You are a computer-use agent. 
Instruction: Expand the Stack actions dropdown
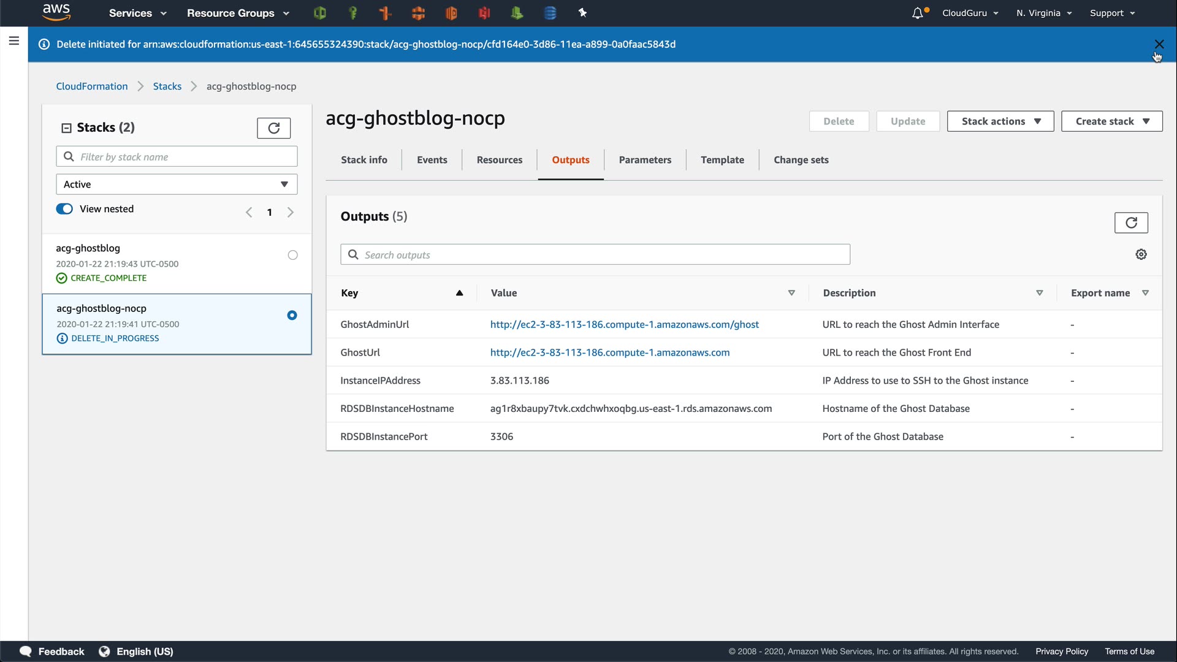pos(1000,121)
